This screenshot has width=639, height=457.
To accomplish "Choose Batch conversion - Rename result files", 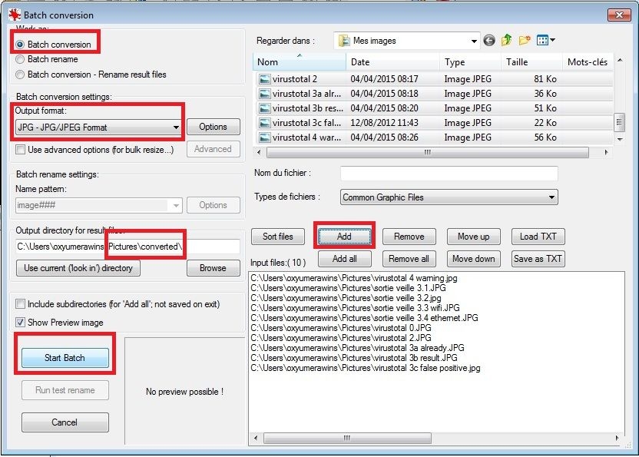I will 20,75.
